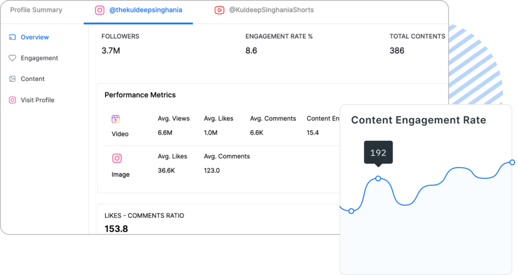Click the Engagement heart icon
Viewport: 518px width, 275px height.
point(12,58)
